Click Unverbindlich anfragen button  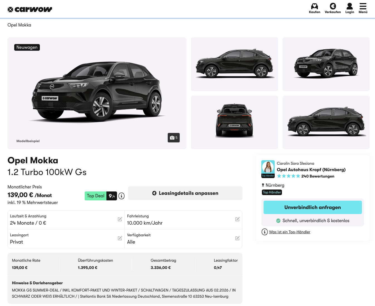(x=313, y=207)
